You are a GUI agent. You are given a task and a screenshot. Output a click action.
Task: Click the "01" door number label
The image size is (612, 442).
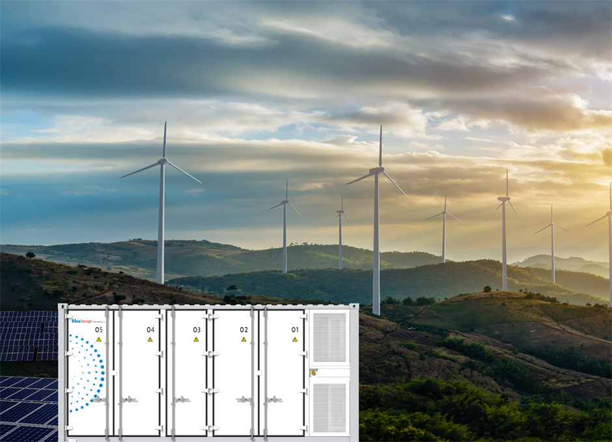click(295, 329)
